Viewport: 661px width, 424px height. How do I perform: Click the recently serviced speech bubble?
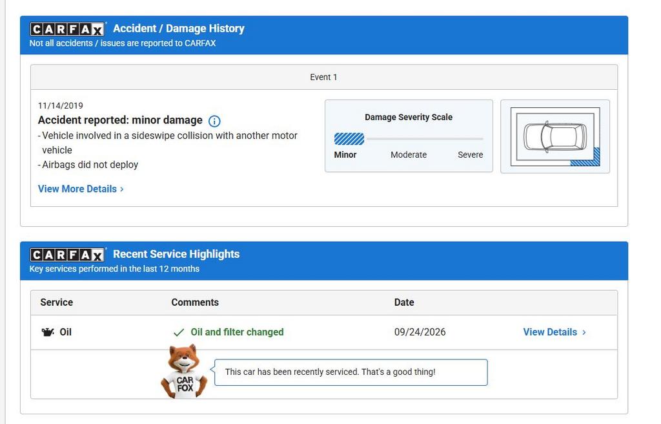[x=351, y=372]
